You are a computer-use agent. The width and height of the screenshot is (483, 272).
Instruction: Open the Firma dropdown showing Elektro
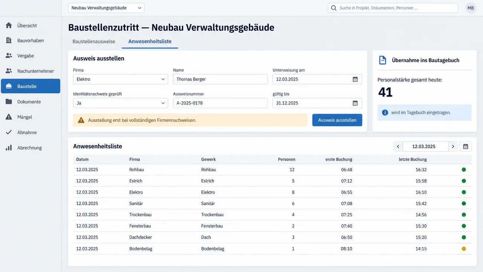[120, 79]
